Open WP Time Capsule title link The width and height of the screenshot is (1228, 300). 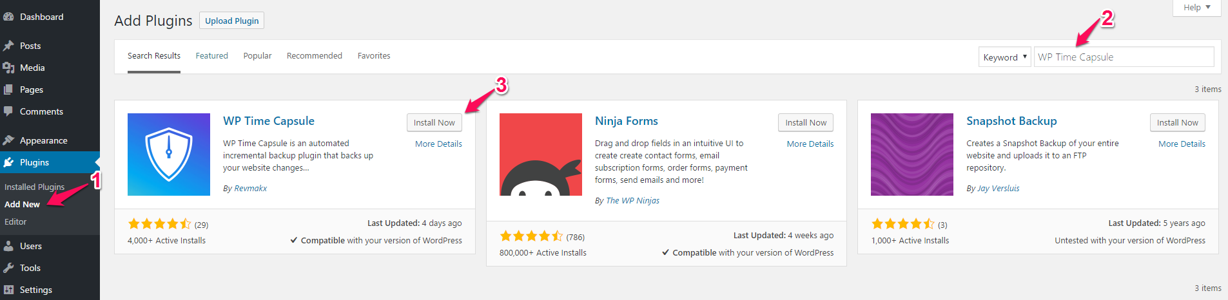click(x=269, y=121)
